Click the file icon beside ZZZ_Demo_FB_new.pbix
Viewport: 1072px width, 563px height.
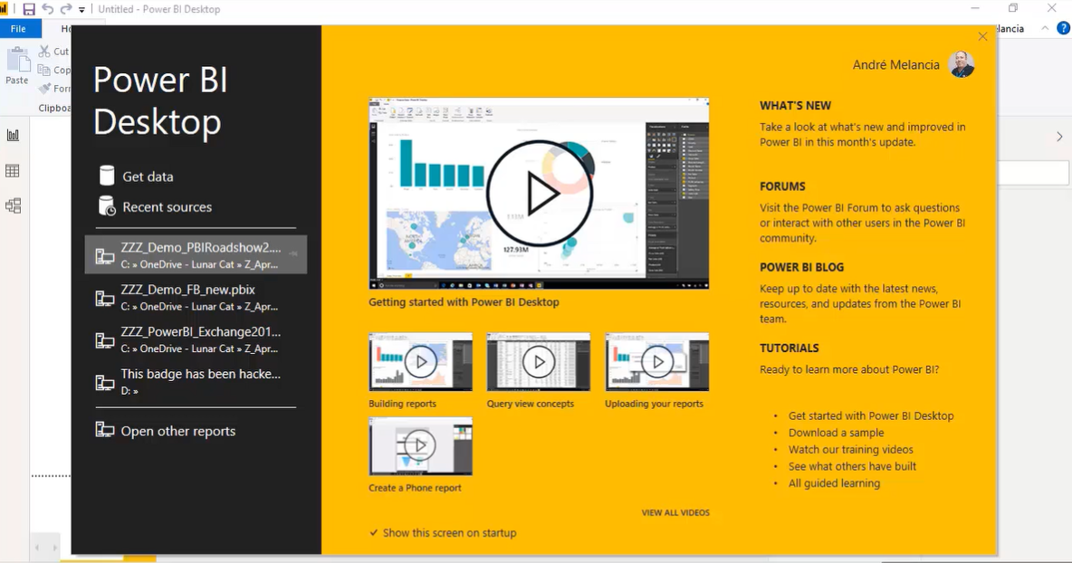tap(105, 297)
